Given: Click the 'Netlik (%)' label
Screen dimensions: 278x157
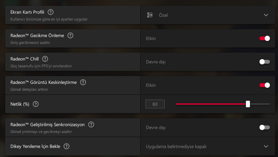Looking at the screenshot, I should (x=20, y=104).
